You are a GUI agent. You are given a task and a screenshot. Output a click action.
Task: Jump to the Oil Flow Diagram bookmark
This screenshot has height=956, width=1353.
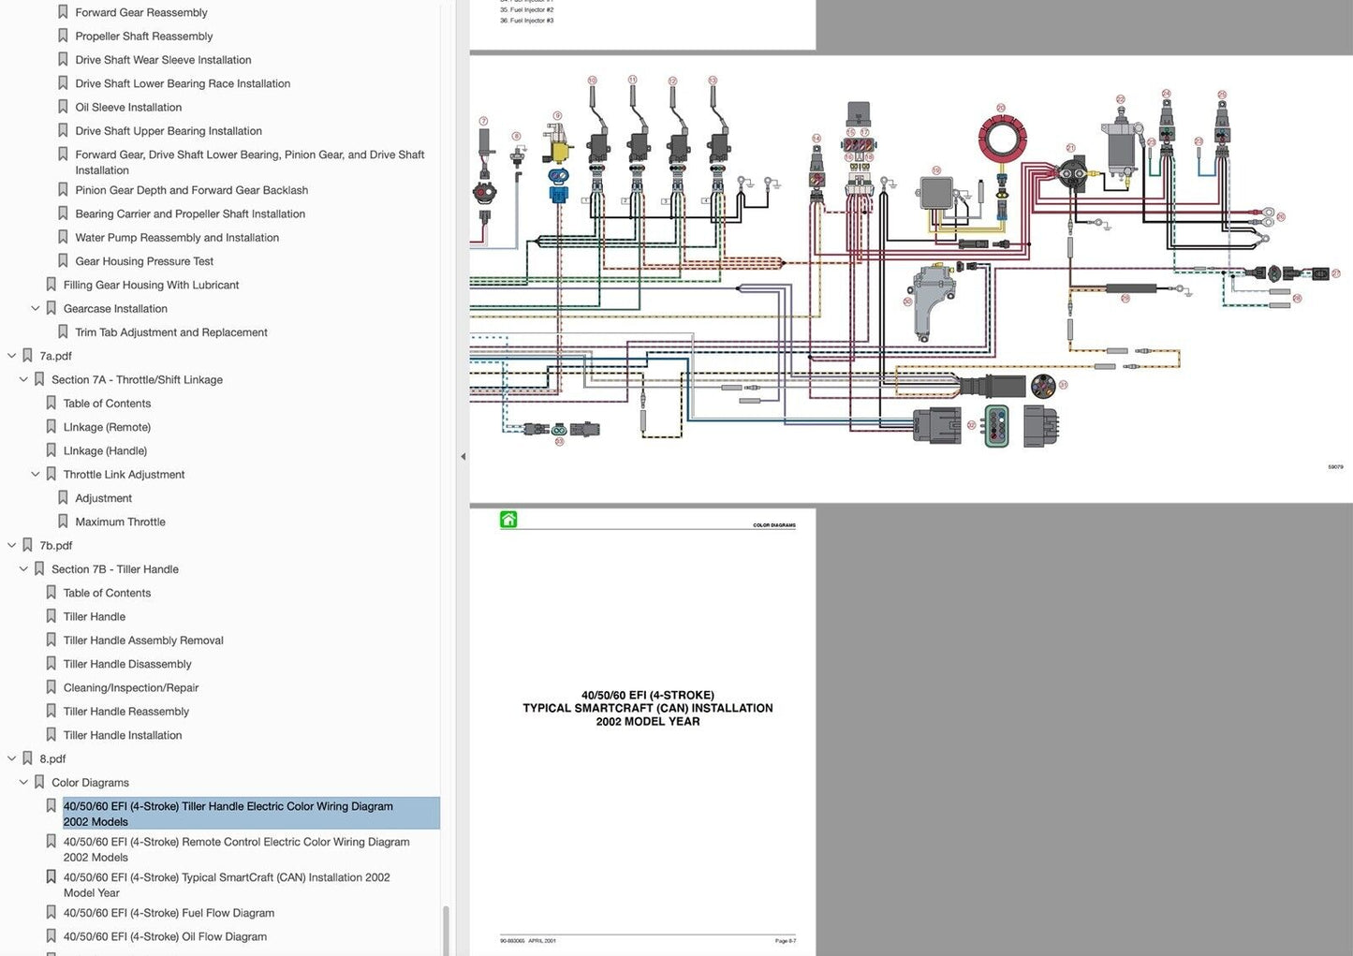(165, 936)
